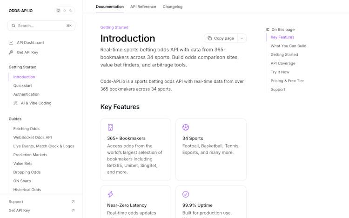Open the 99.9% Uptime card
Screen dimensions: 349x218
click(211, 202)
